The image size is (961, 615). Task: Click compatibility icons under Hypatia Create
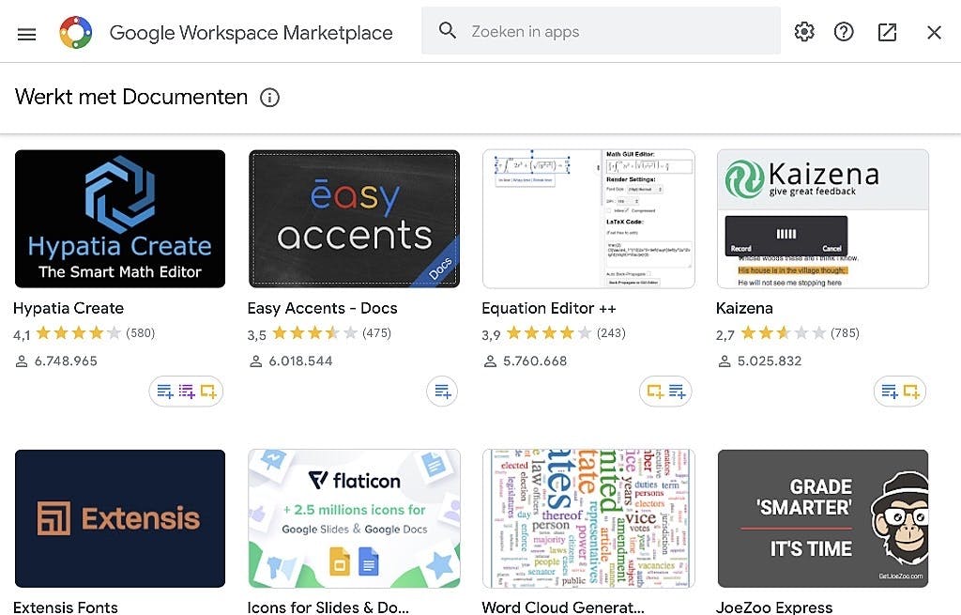pos(186,392)
